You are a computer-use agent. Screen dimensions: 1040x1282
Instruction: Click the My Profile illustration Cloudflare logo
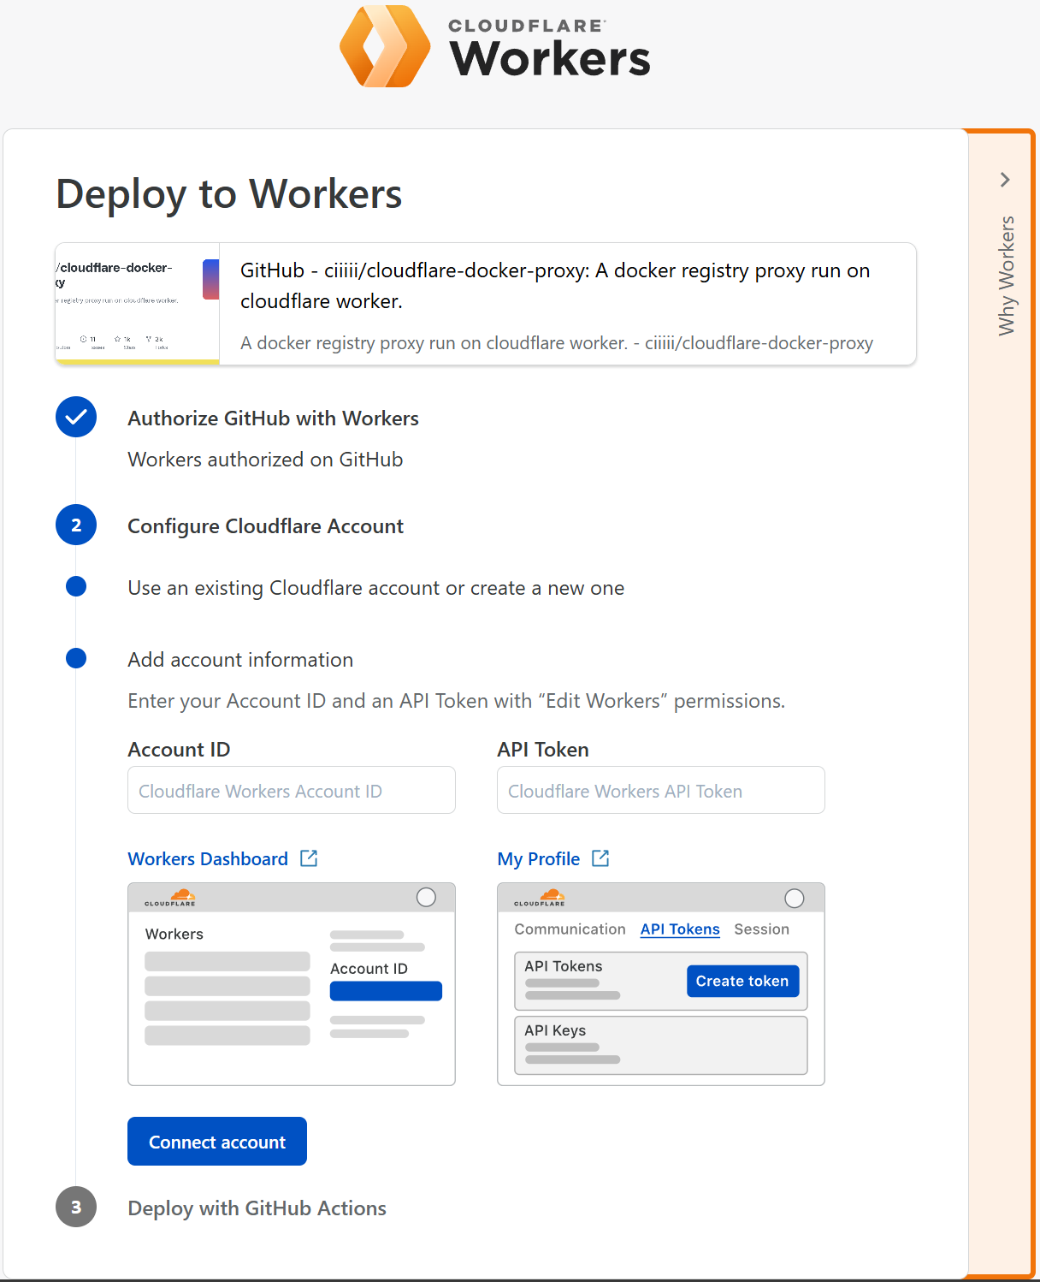pos(539,898)
